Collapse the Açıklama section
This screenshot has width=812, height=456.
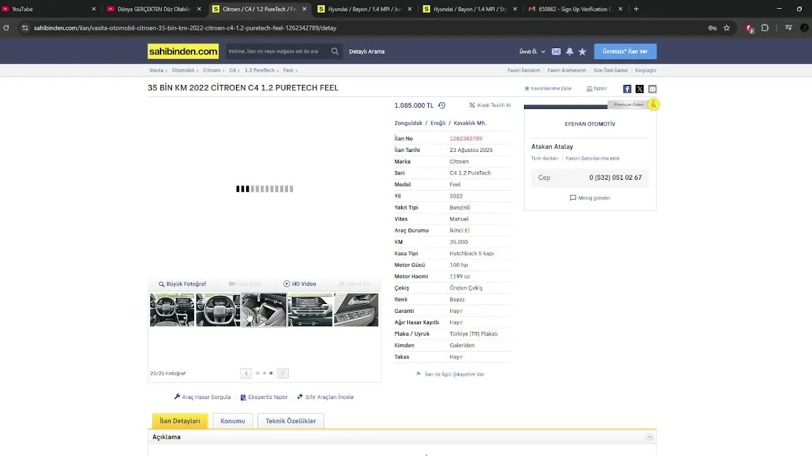[x=650, y=437]
